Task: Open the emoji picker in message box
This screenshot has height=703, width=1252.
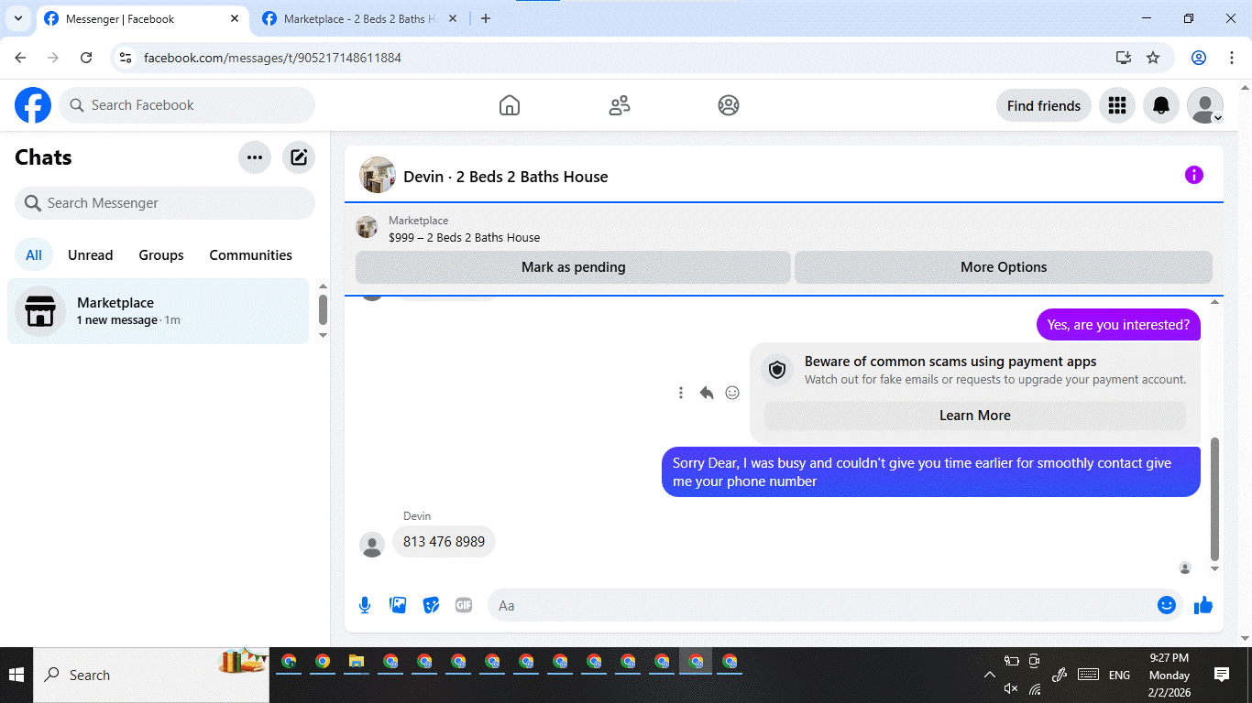Action: pos(1167,605)
